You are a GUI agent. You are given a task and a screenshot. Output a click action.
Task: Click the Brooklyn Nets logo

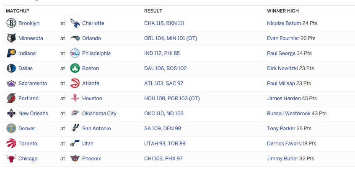[11, 23]
